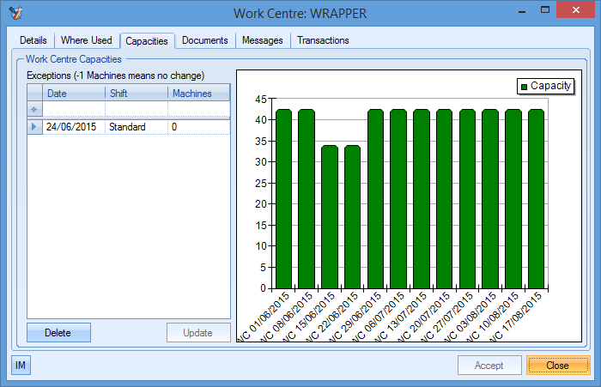
Task: Sort by the Shift column header
Action: [x=136, y=93]
